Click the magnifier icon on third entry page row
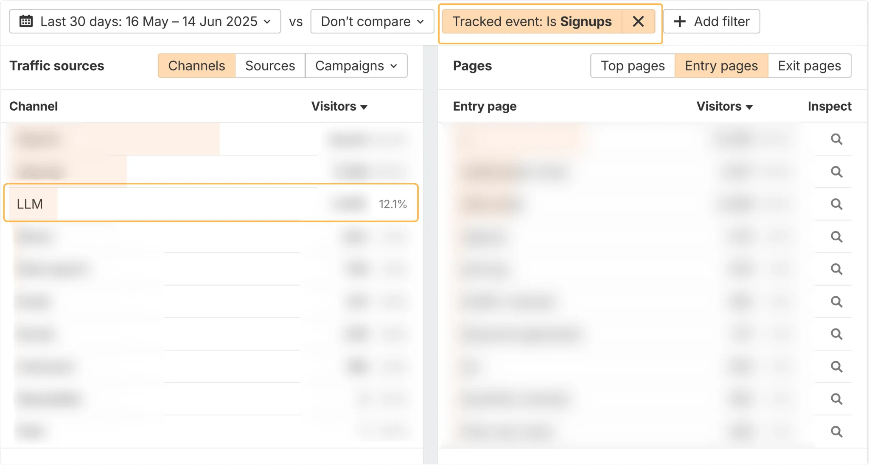The width and height of the screenshot is (869, 465). [x=836, y=204]
